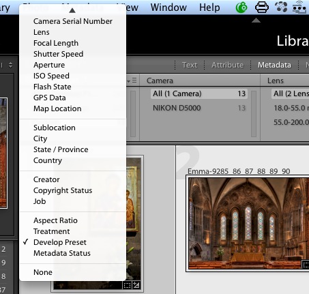Select the NIKON D5000 row
309x294 pixels.
pyautogui.click(x=199, y=108)
